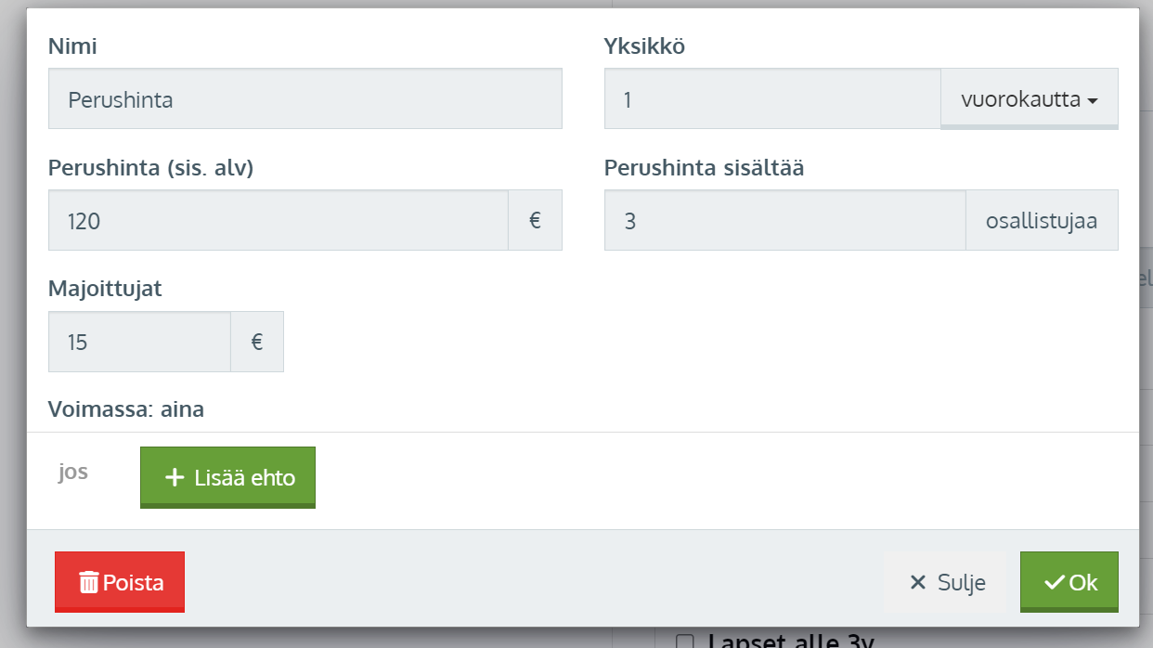The height and width of the screenshot is (648, 1153).
Task: Click the Perushinta sisältää participants field
Action: pos(784,221)
